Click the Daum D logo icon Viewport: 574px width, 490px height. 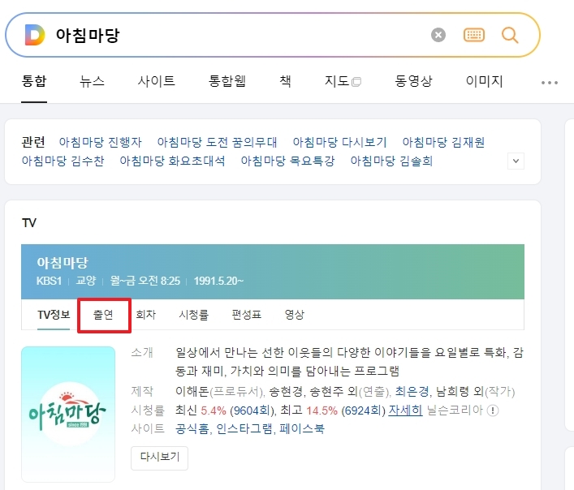35,35
